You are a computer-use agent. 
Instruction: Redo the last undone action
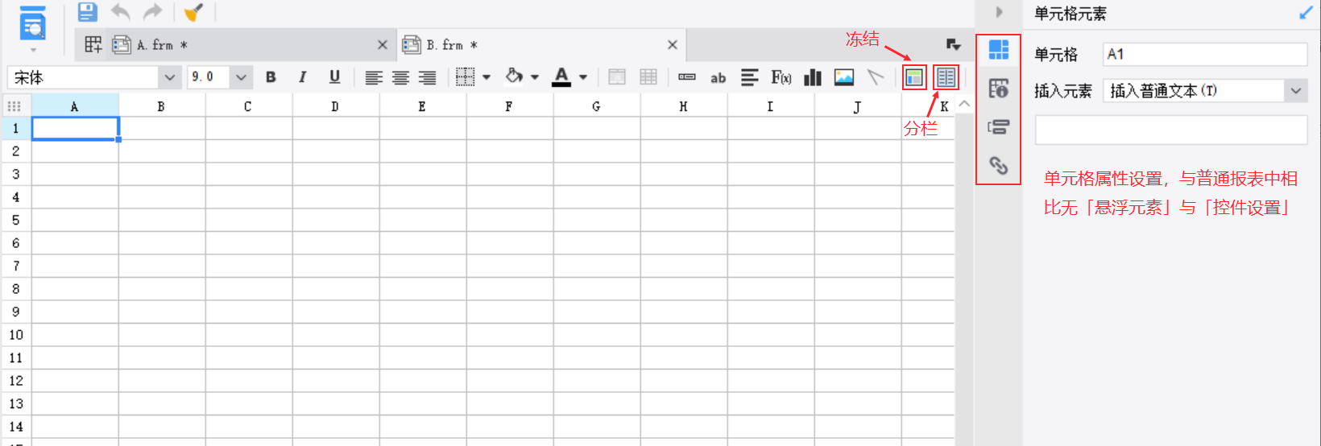[x=152, y=12]
